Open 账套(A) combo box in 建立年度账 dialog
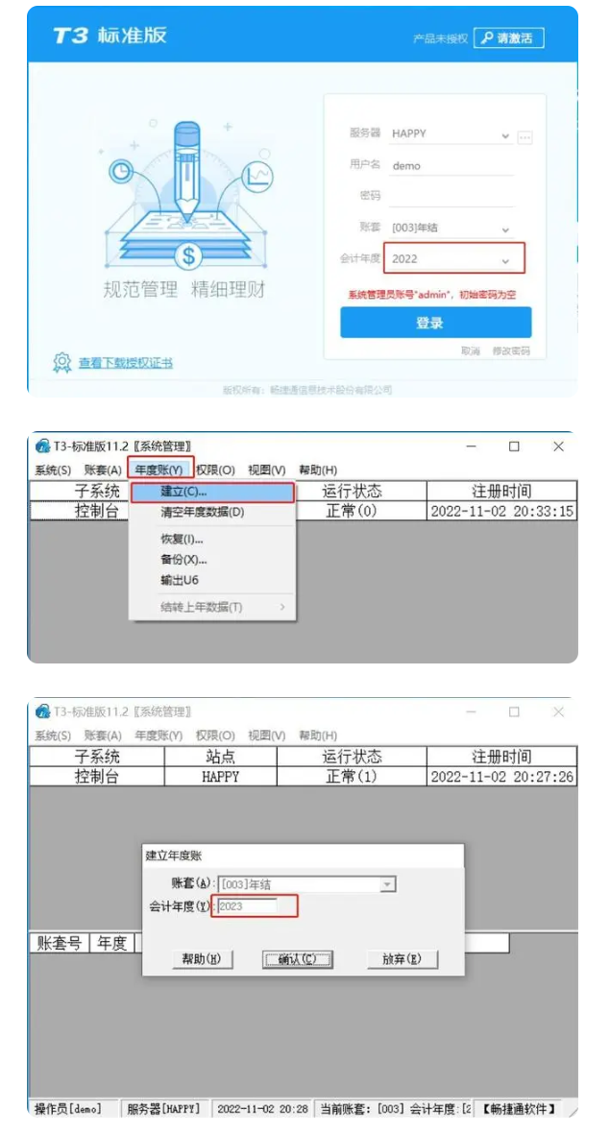 [307, 883]
